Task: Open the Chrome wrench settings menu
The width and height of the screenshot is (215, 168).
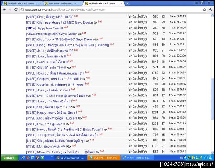Action: pyautogui.click(x=211, y=10)
